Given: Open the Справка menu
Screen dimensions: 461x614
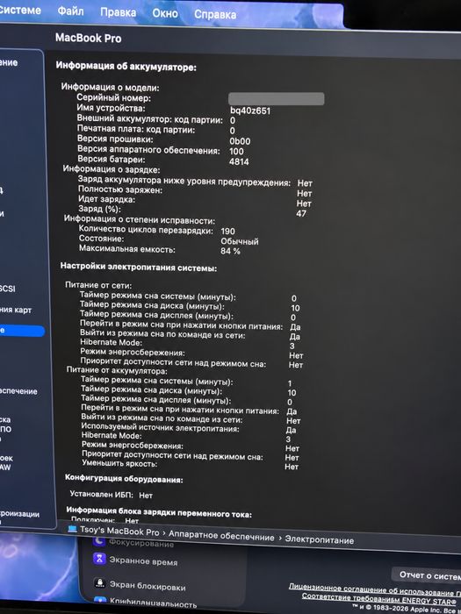Looking at the screenshot, I should click(x=215, y=15).
